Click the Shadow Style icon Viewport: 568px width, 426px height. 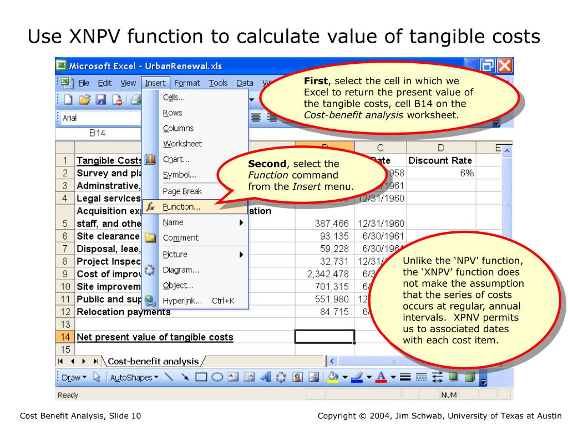(x=453, y=377)
